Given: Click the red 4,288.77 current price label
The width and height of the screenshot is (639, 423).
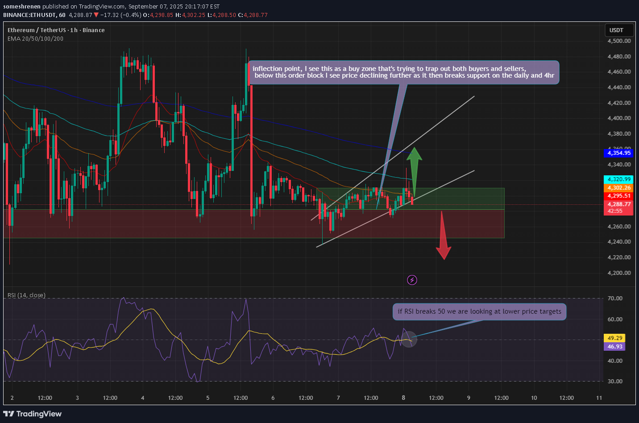Looking at the screenshot, I should 618,204.
